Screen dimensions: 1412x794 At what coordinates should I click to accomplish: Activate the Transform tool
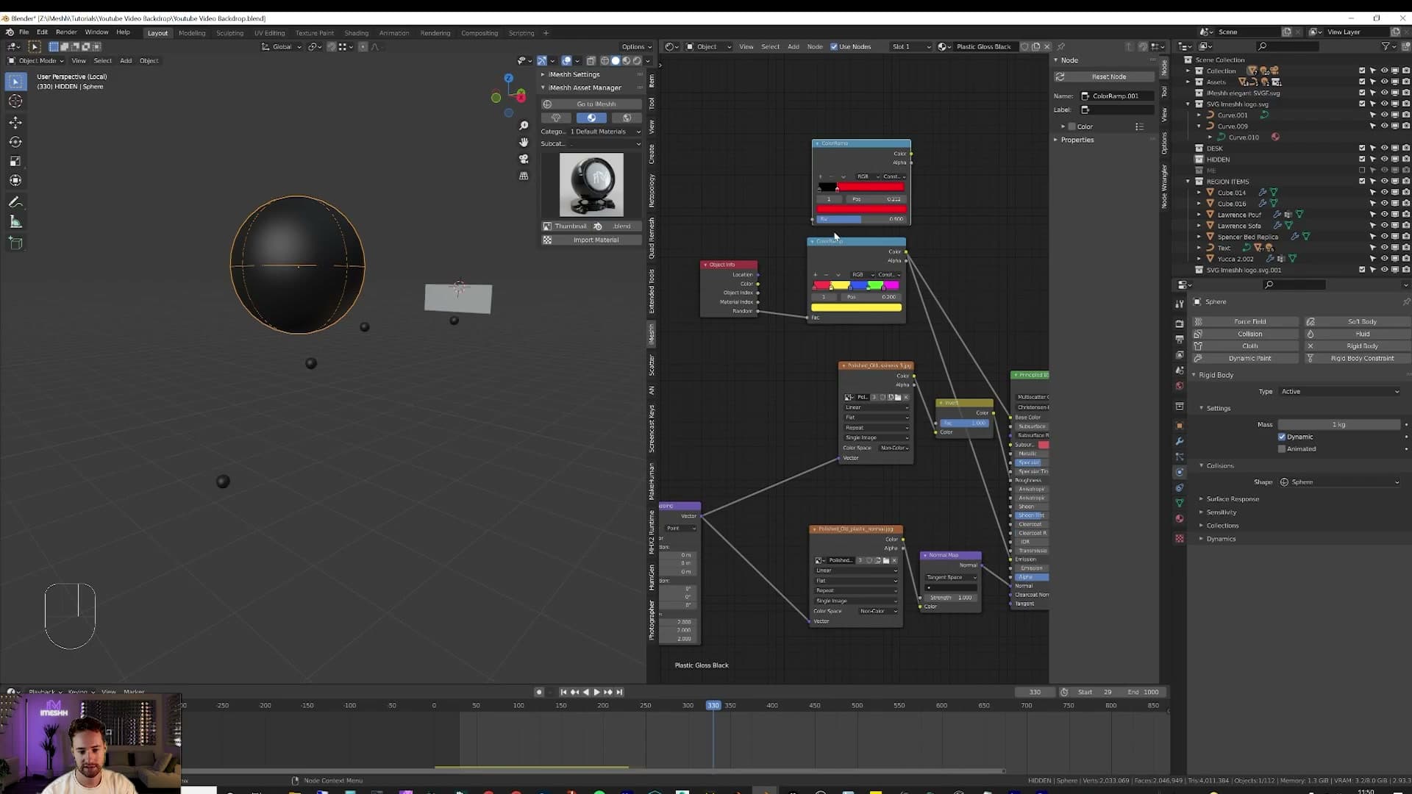(15, 180)
